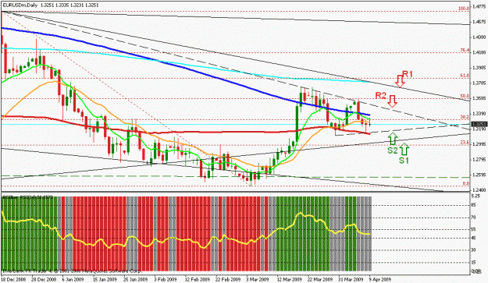488x283 pixels.
Task: Click the 76.4 Fibonacci level label
Action: [465, 50]
